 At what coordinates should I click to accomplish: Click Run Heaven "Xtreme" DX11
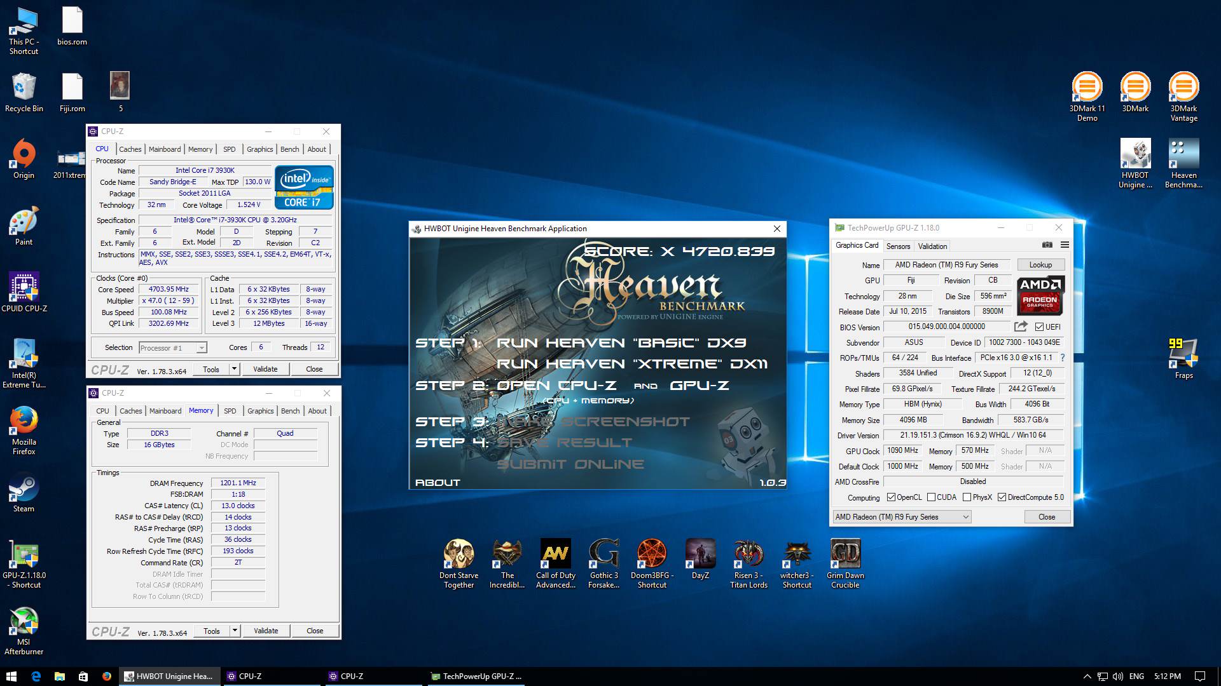coord(632,364)
